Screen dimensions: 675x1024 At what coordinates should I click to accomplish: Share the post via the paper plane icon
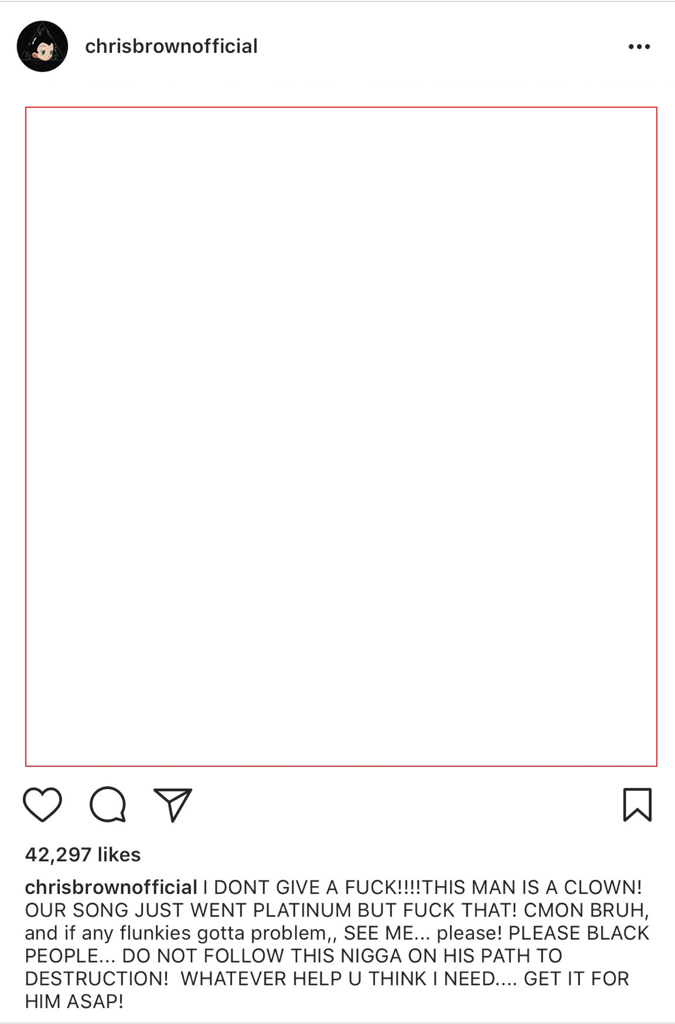pyautogui.click(x=173, y=804)
